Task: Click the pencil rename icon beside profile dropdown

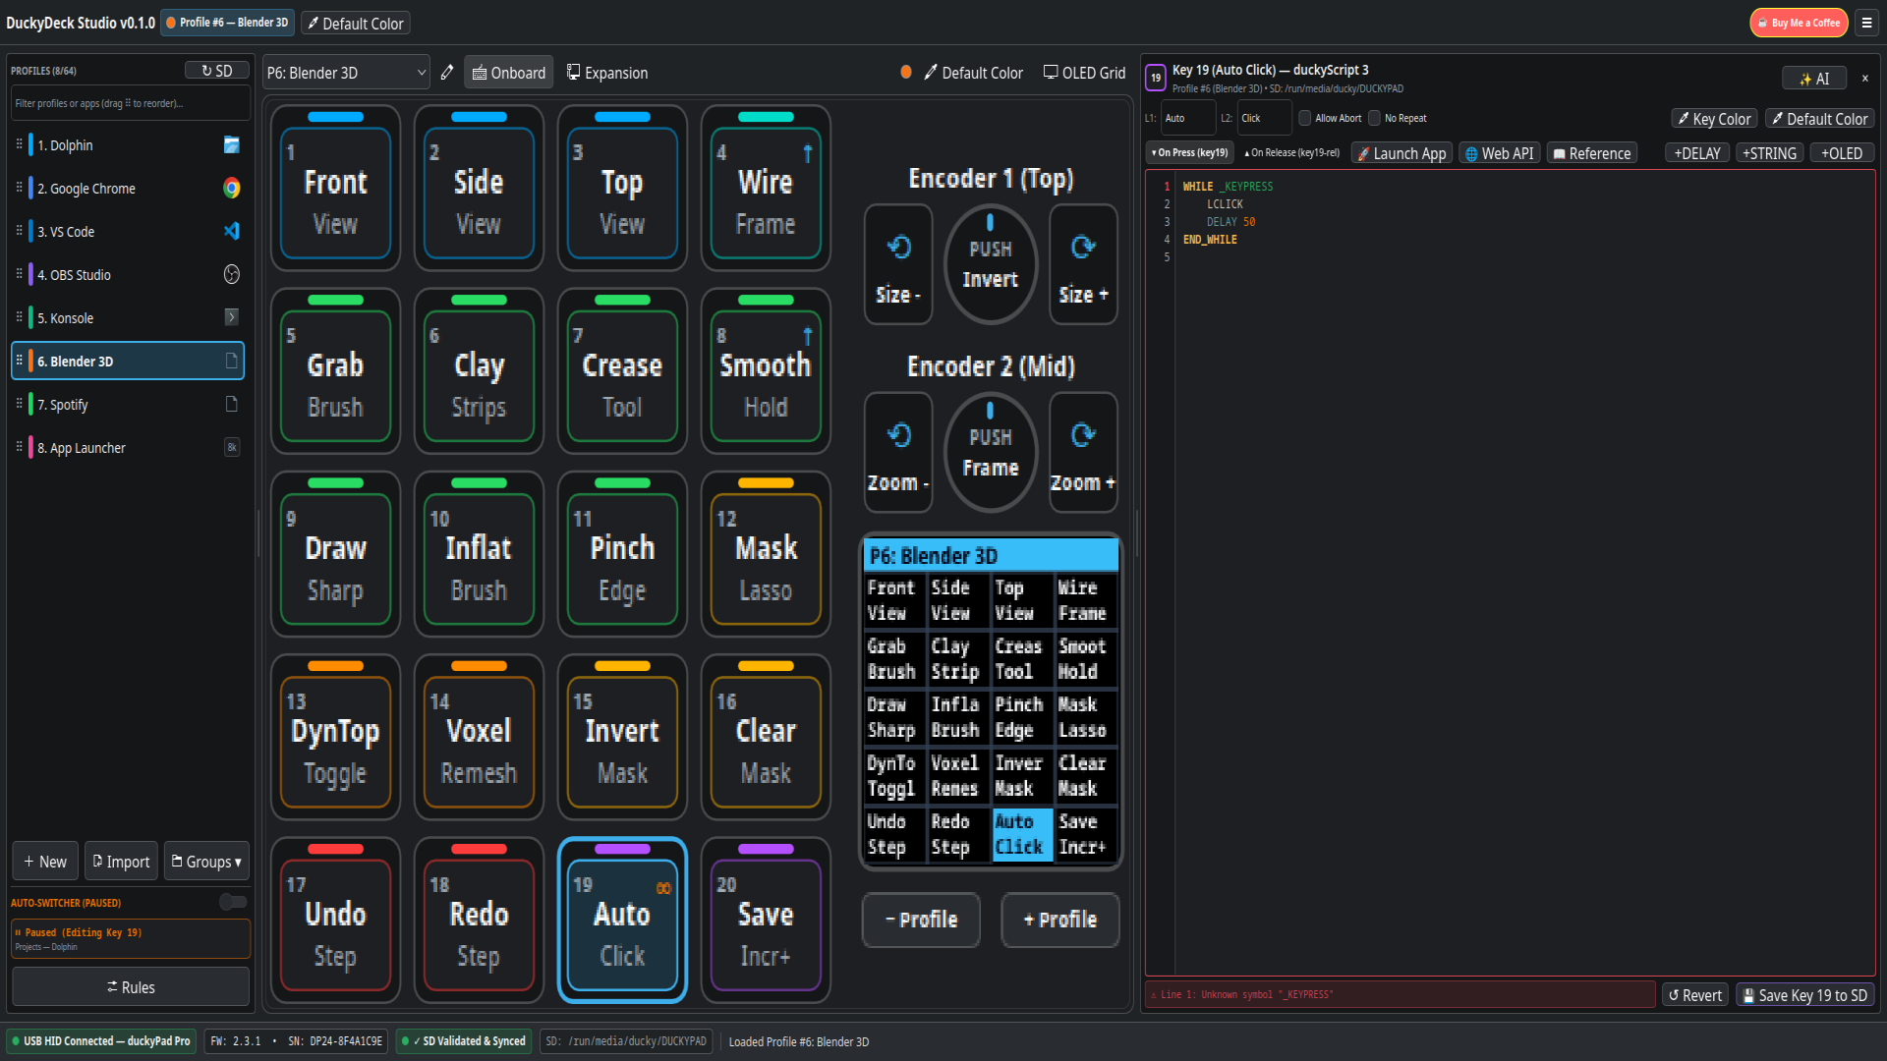Action: [447, 73]
